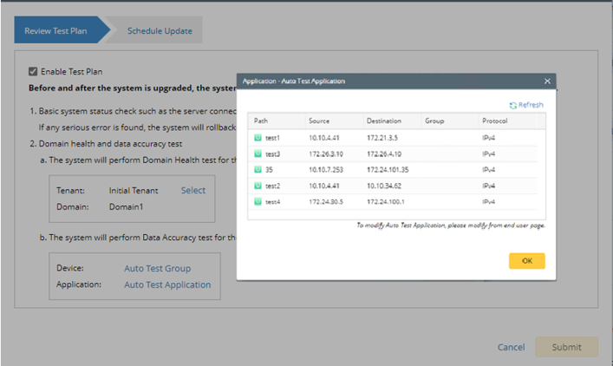
Task: Sort by the Source column header
Action: tap(319, 121)
